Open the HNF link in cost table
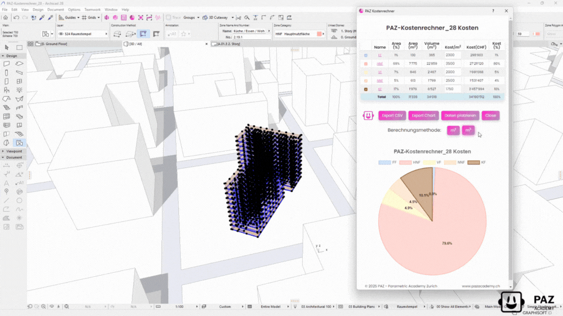Image resolution: width=563 pixels, height=316 pixels. pyautogui.click(x=379, y=64)
